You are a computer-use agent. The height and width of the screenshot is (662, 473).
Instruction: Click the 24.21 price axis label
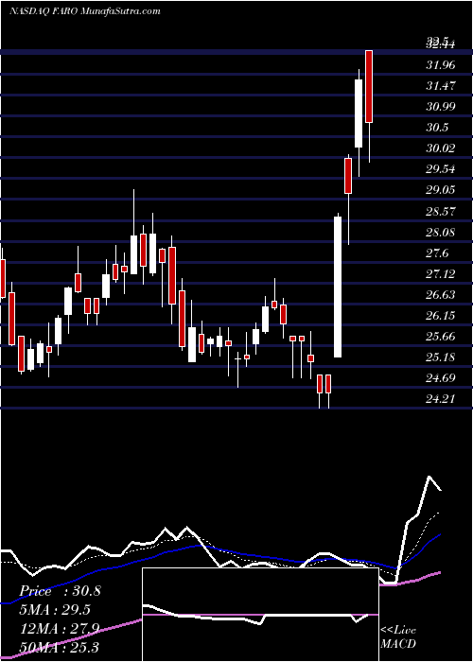[x=441, y=398]
